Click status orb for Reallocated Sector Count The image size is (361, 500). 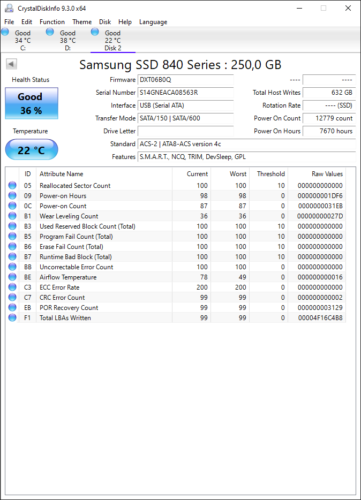[x=12, y=185]
